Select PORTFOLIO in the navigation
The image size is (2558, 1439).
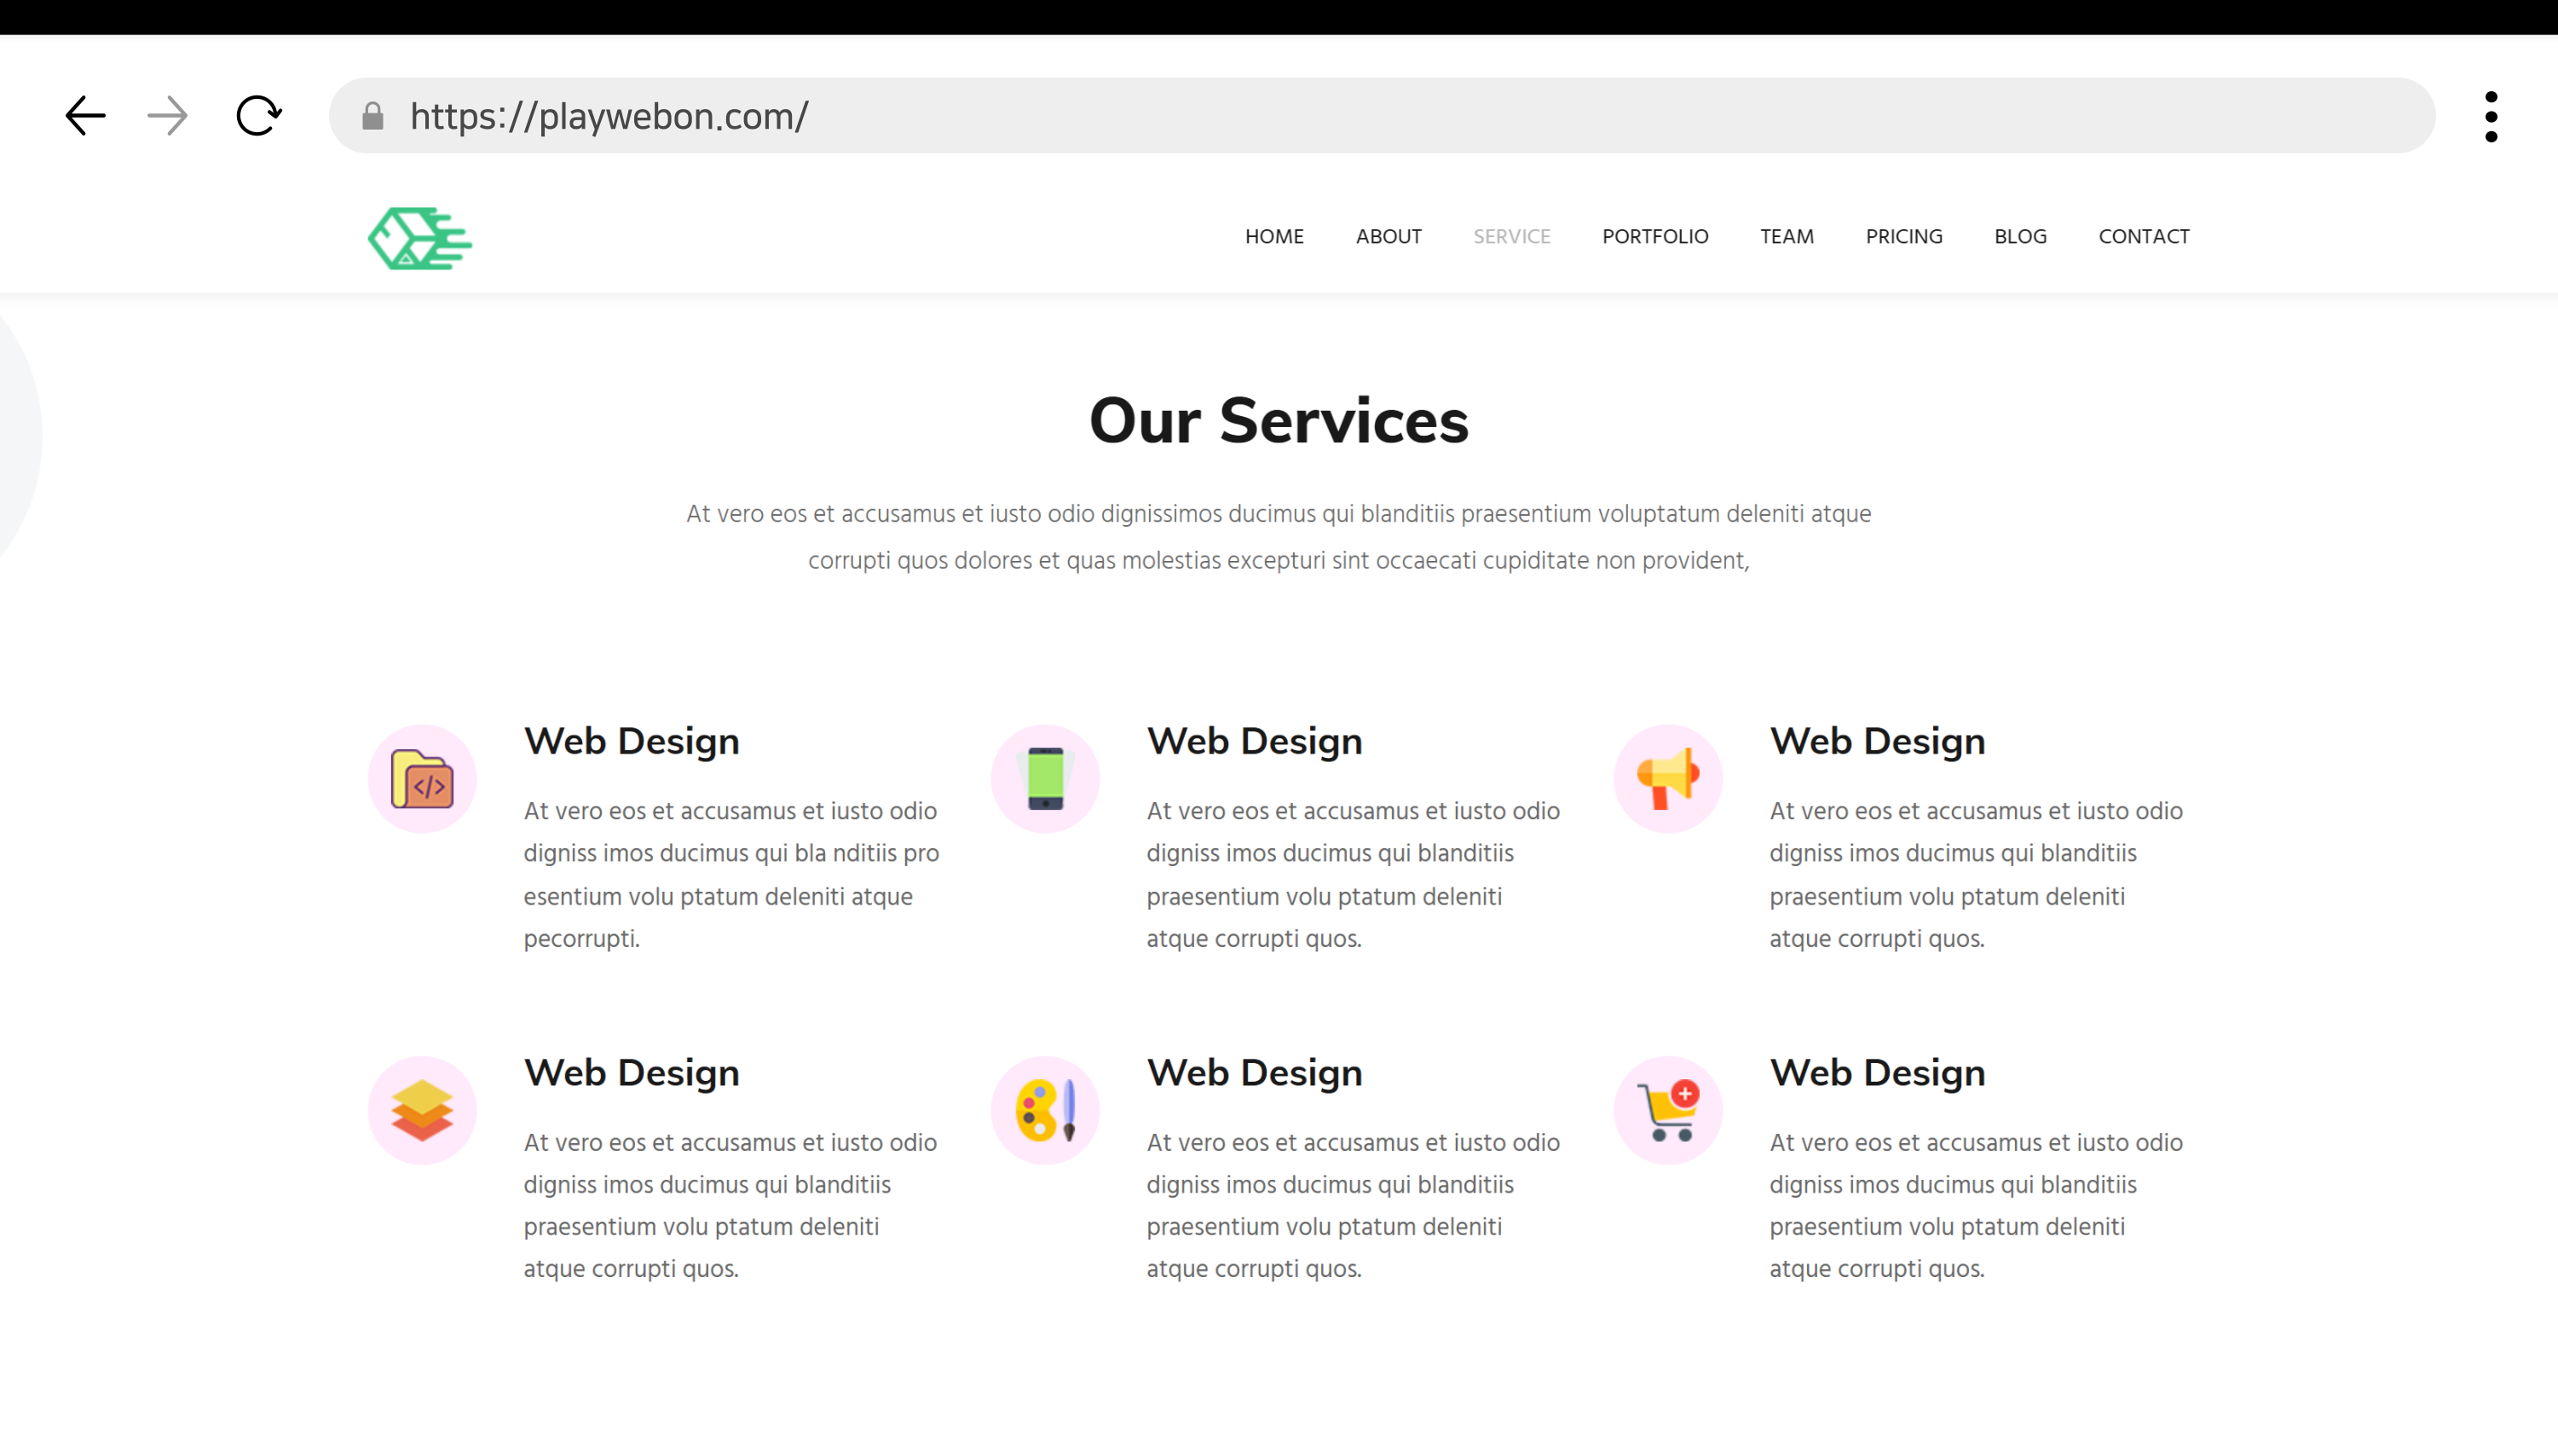[1654, 236]
